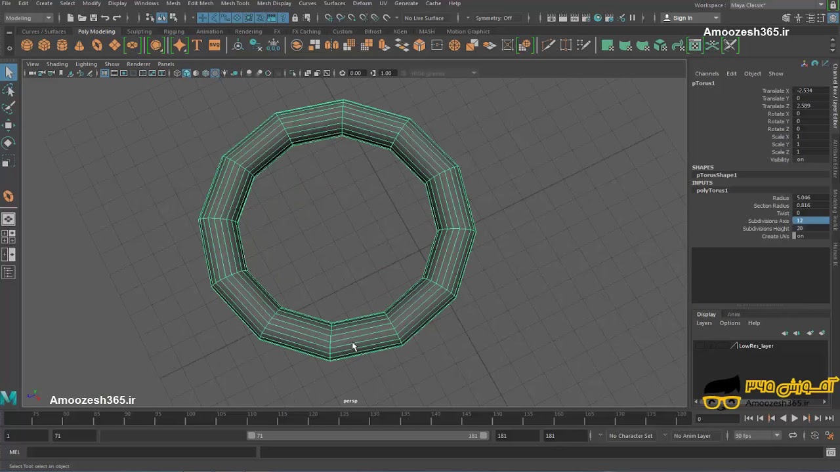Click the SVG import shelf icon
Screen dimensions: 840x472
pyautogui.click(x=215, y=45)
